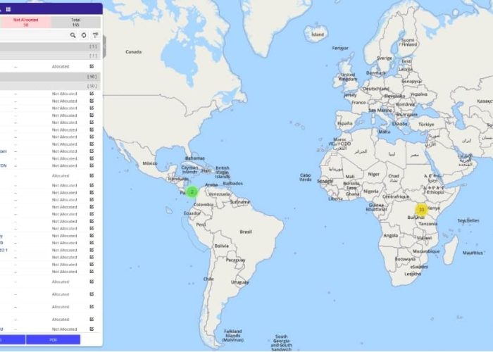
Task: Click the grid icon in panel header
Action: [8, 9]
